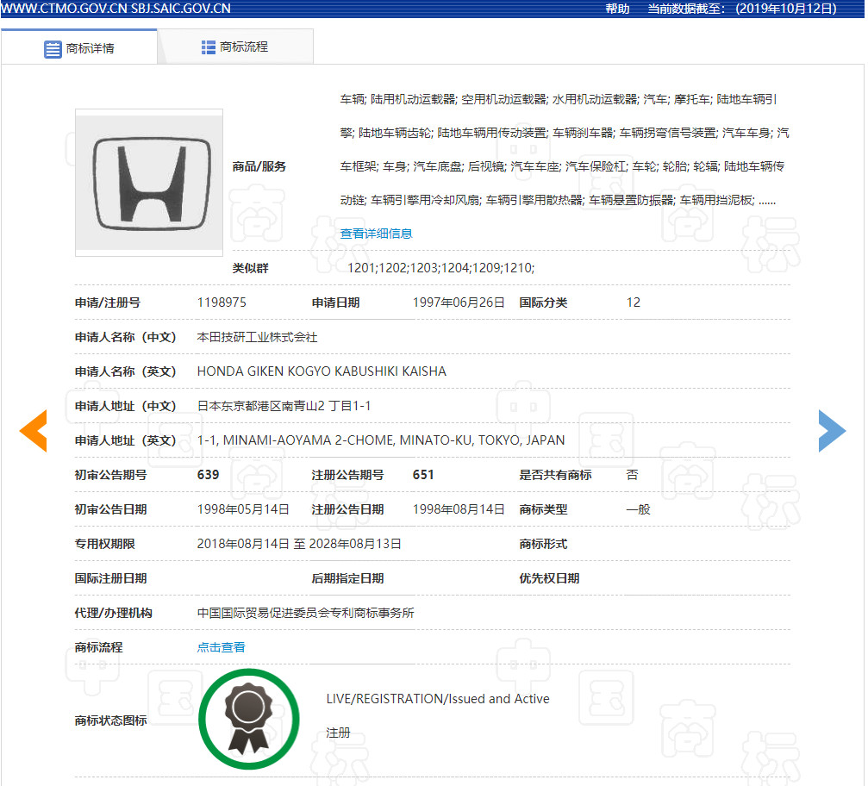Click the 优先权日期 label
Screen dimensions: 868x786
pos(549,578)
